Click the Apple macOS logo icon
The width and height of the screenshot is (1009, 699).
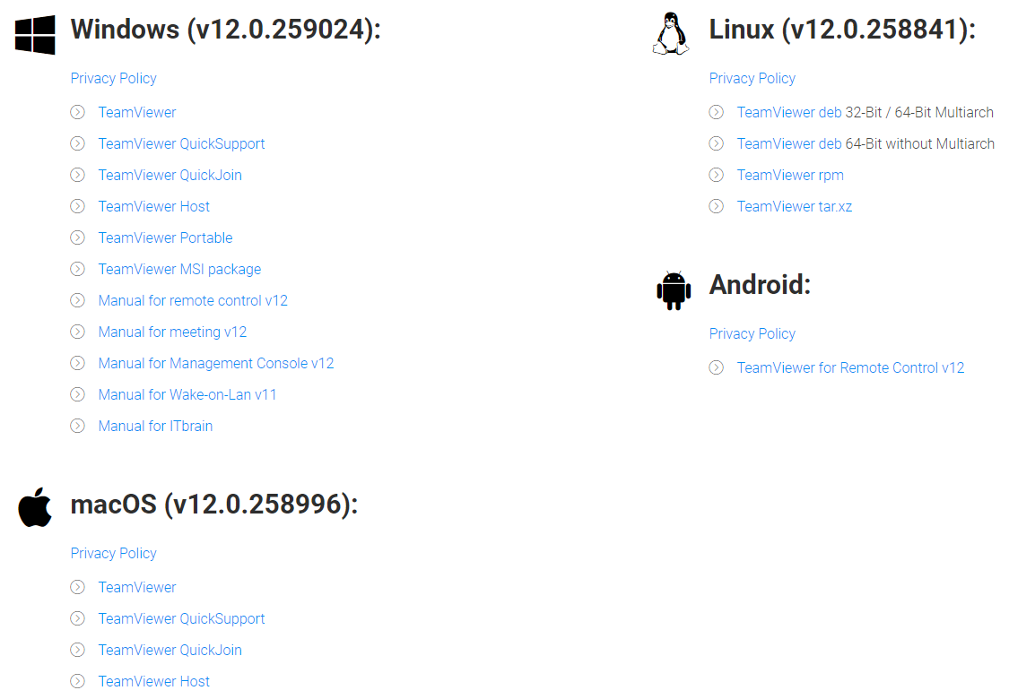35,507
